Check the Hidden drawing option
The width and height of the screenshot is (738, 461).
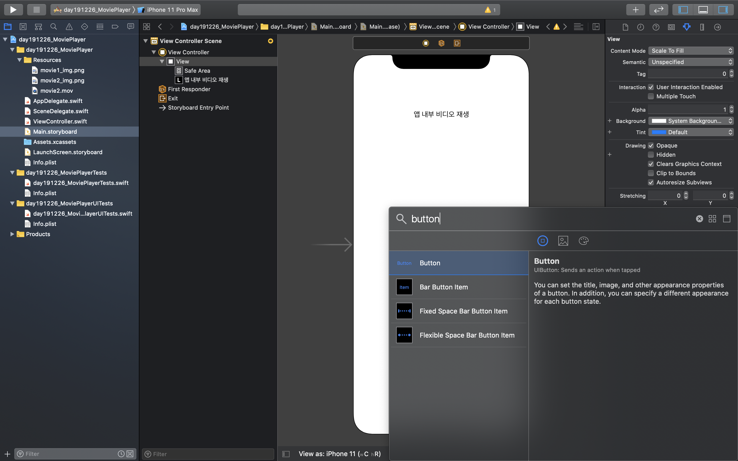coord(651,155)
